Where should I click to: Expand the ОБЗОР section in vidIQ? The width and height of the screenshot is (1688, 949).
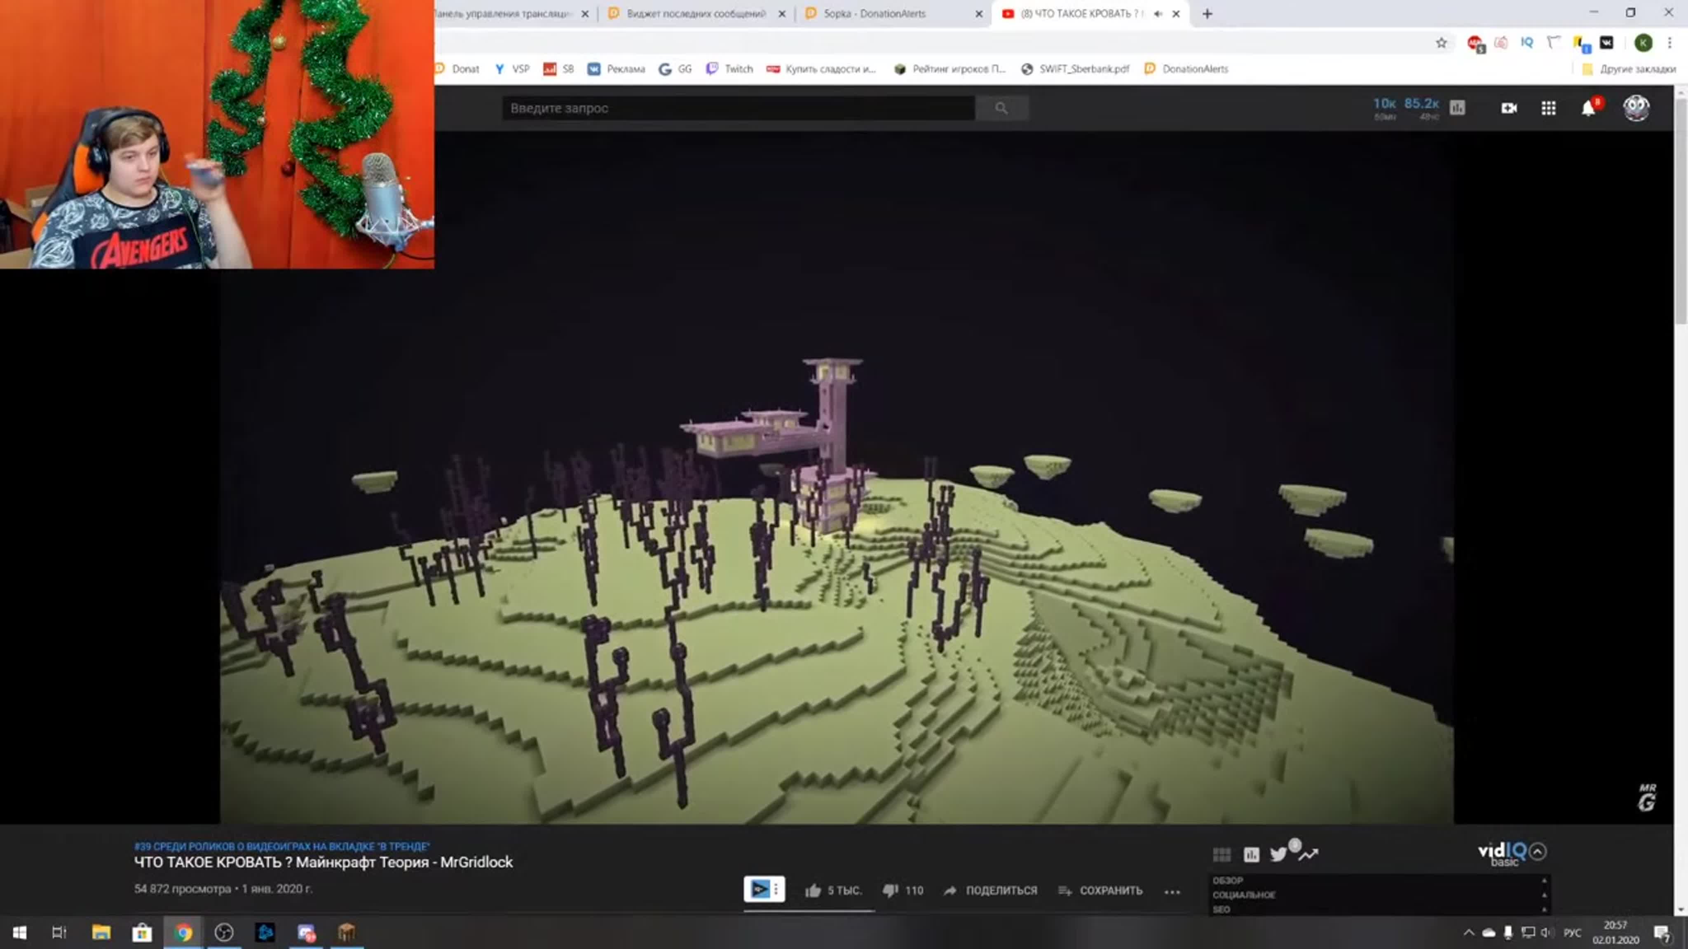click(x=1379, y=880)
